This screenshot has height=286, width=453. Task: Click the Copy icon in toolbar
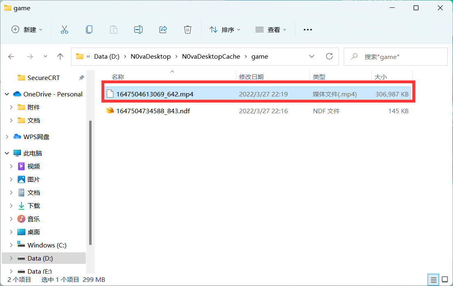tap(89, 30)
